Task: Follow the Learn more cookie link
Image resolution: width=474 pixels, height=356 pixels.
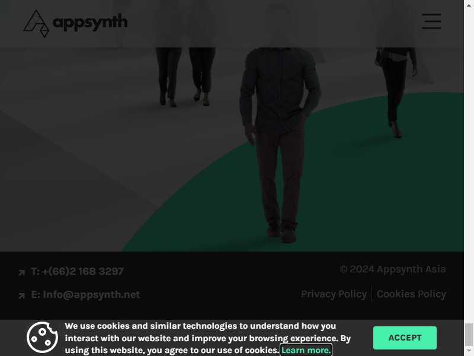Action: coord(306,350)
